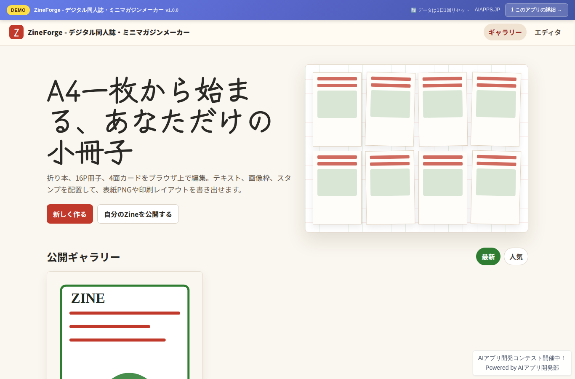Click the v1.0.0 version label
This screenshot has width=575, height=379.
[x=172, y=10]
